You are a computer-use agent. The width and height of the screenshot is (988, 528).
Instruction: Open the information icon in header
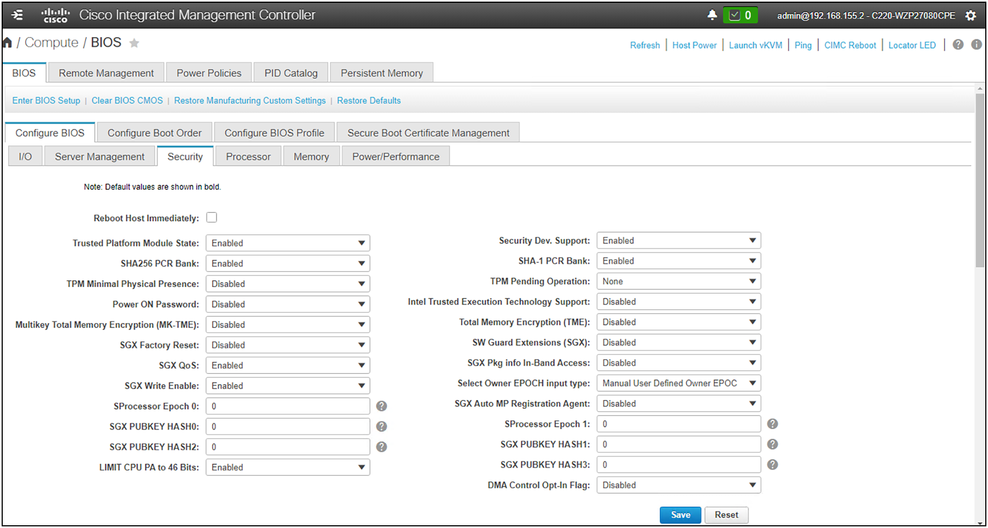(977, 44)
